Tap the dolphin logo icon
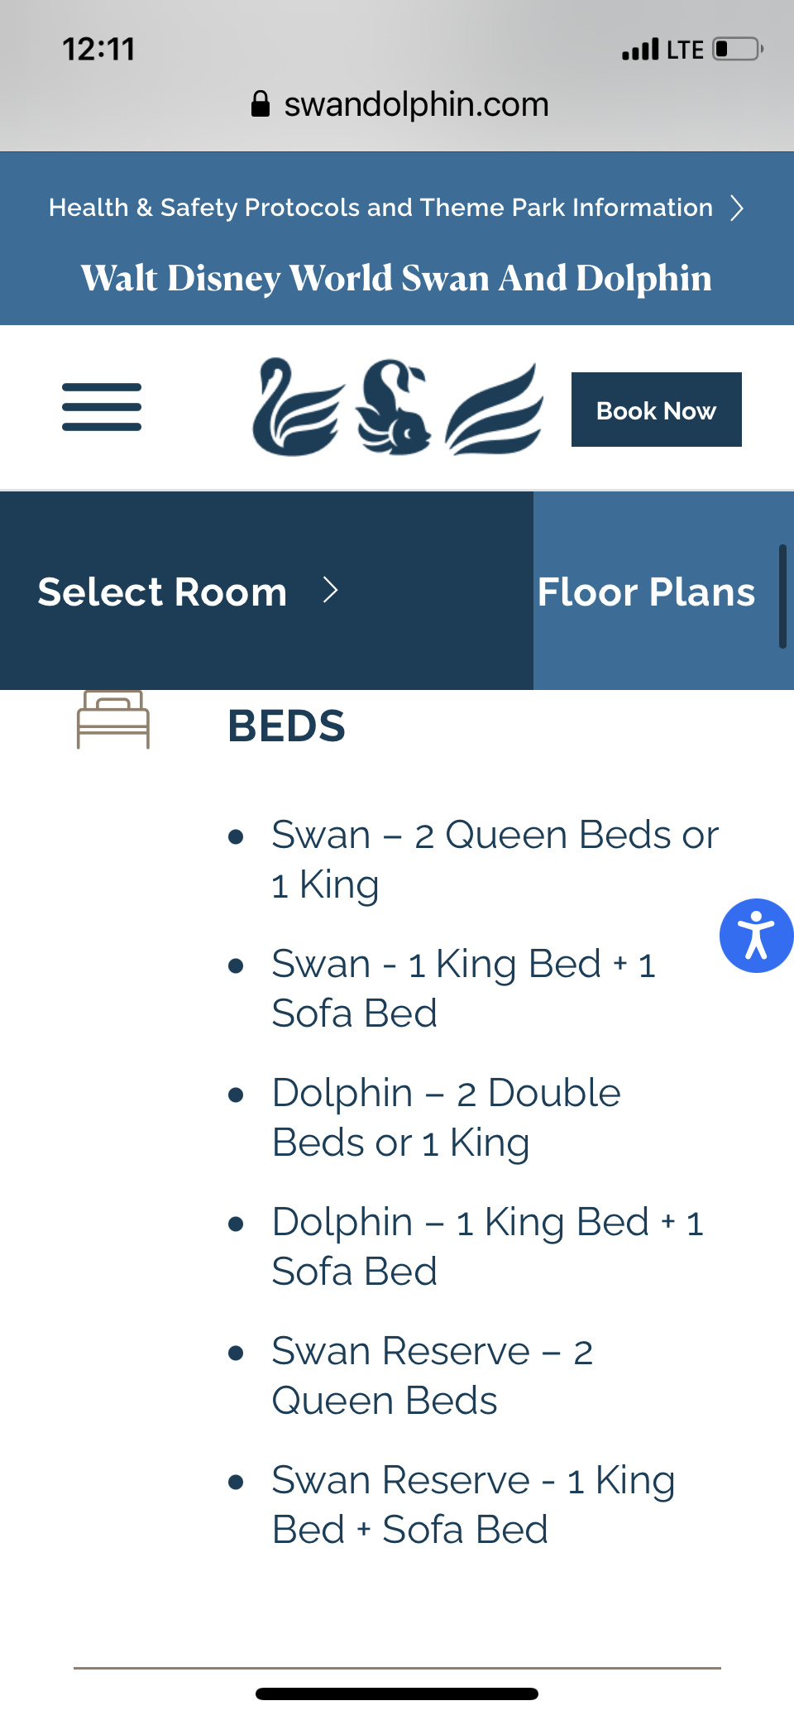This screenshot has height=1720, width=794. tap(394, 407)
